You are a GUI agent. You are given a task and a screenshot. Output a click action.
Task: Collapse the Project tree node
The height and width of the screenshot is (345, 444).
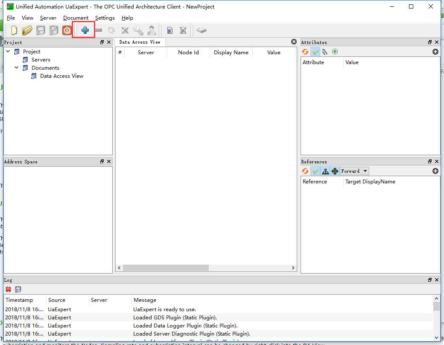pyautogui.click(x=8, y=51)
